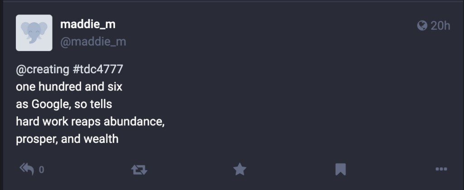
Task: Click the "prosper, and wealth" line
Action: [x=67, y=139]
